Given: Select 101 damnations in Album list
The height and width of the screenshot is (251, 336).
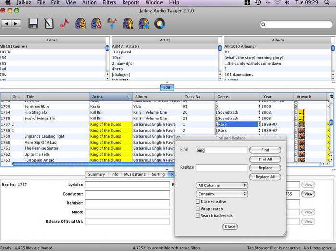Looking at the screenshot, I should pos(277,75).
